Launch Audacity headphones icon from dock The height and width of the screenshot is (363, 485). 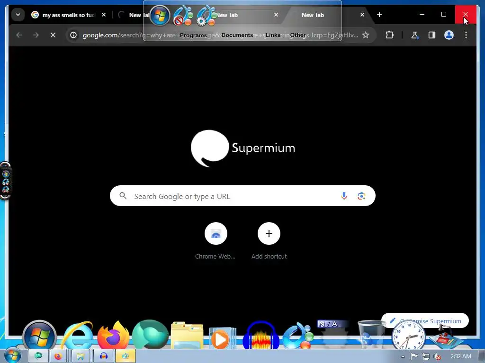point(261,336)
